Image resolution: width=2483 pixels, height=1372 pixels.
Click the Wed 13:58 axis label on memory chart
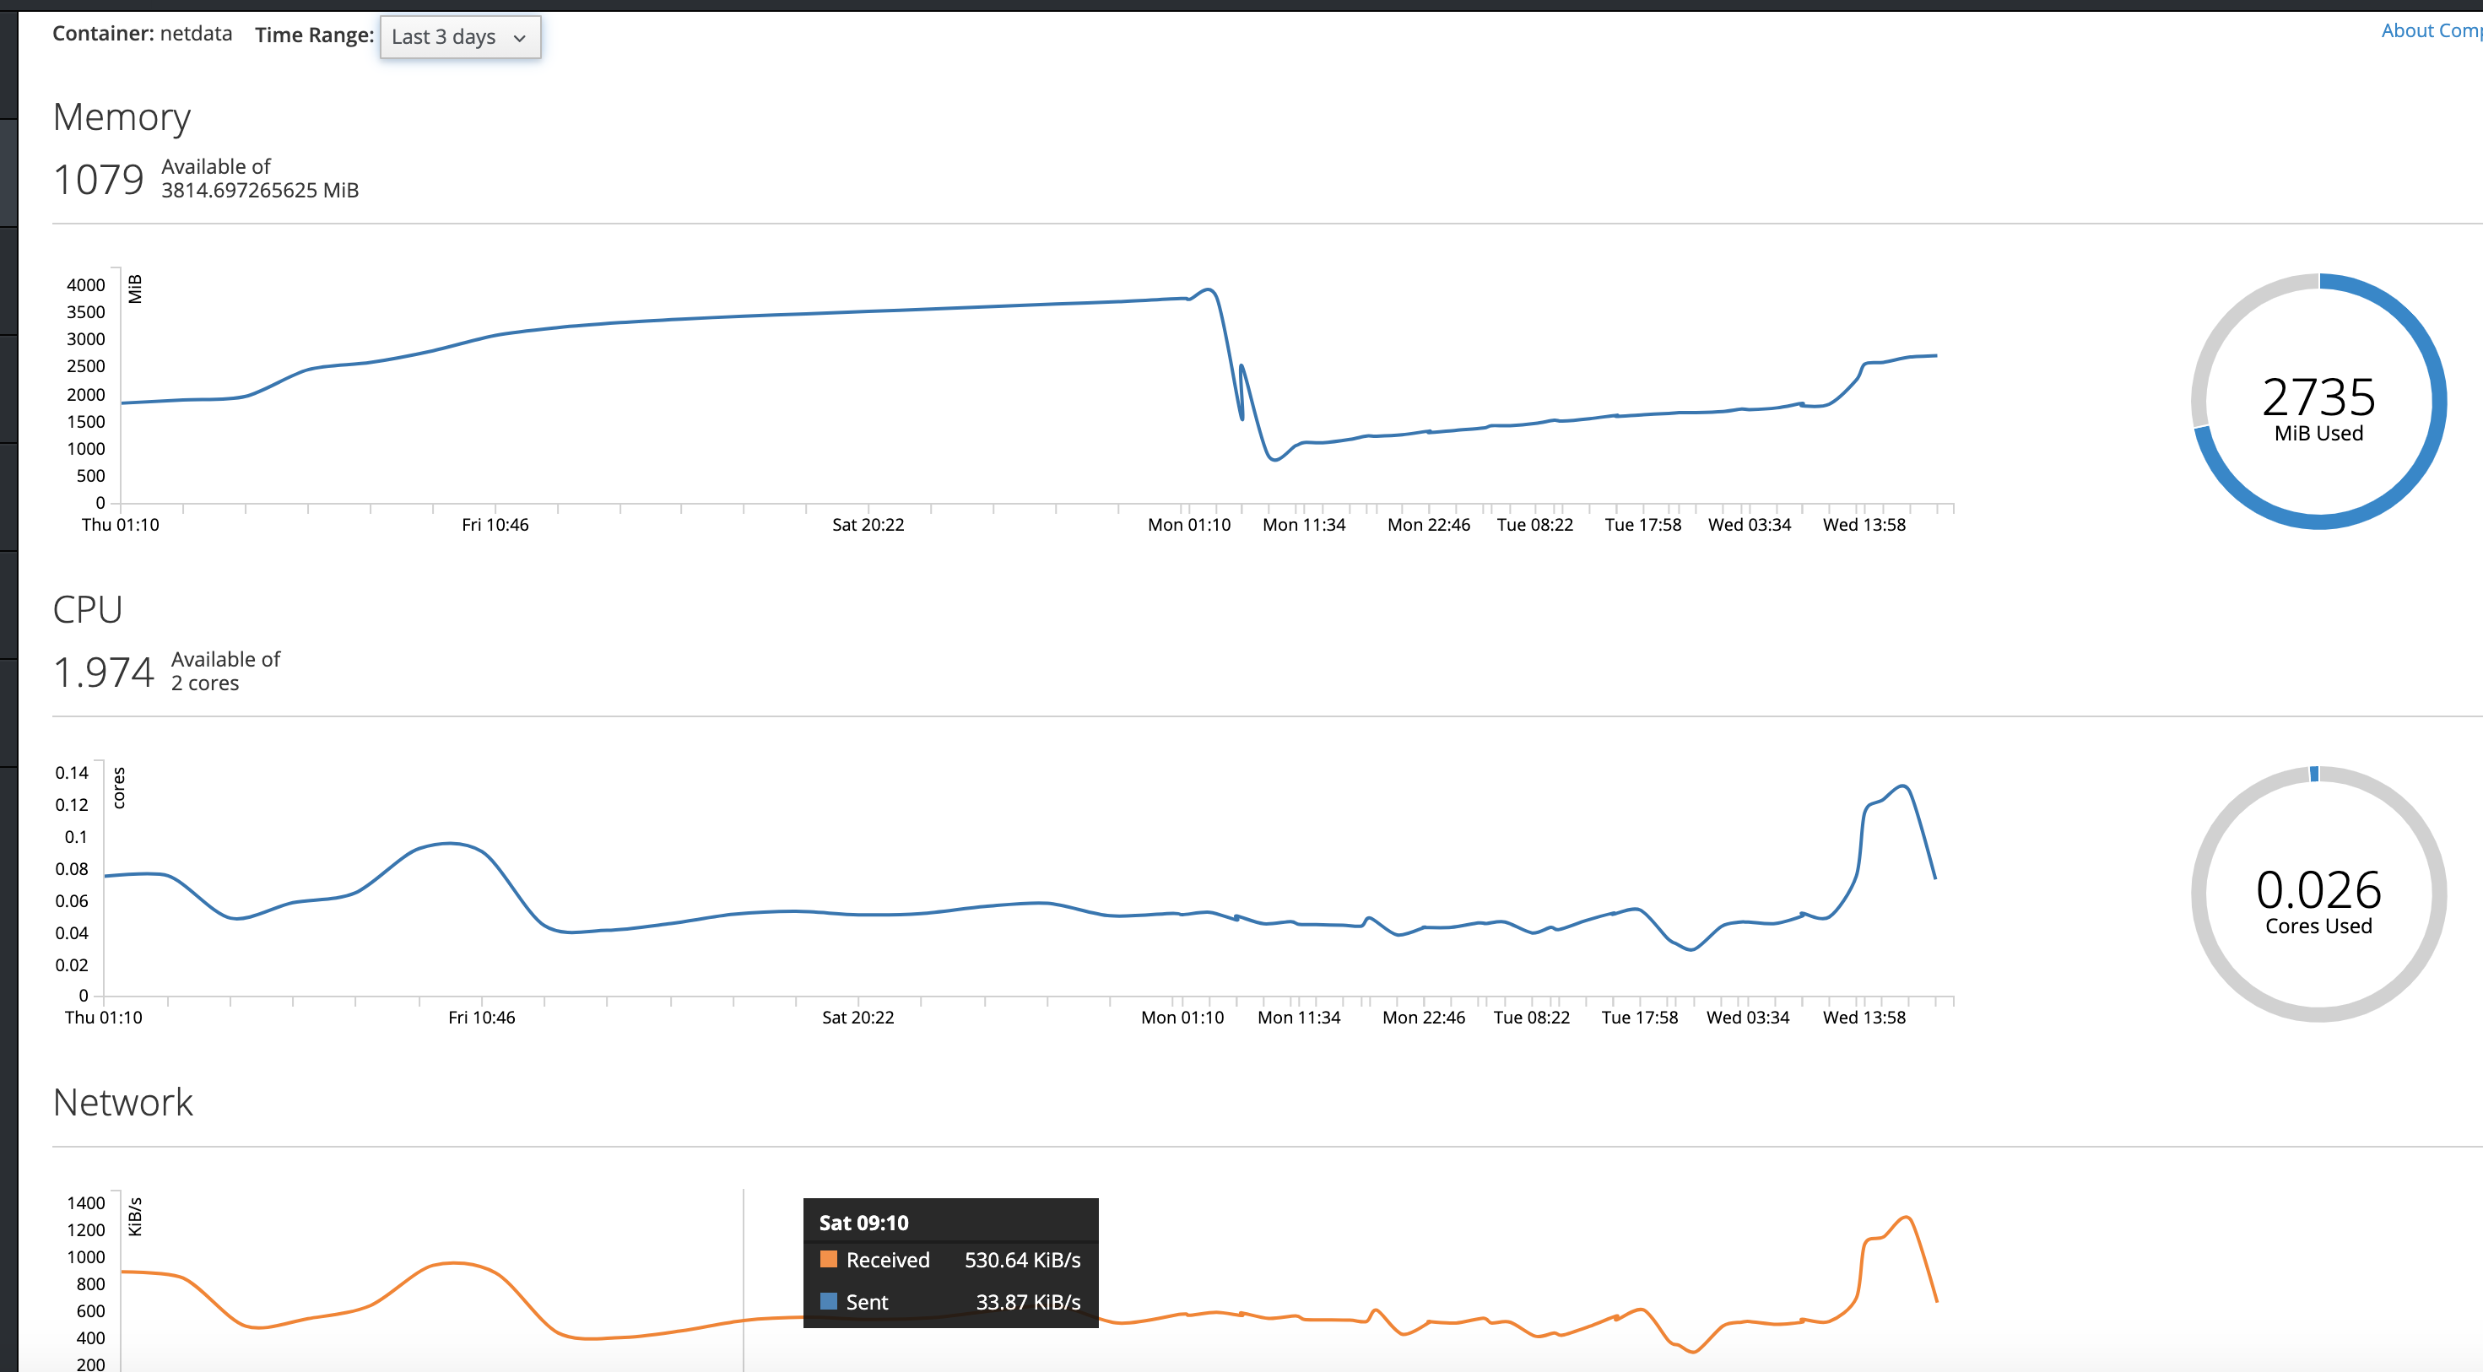pos(1864,524)
